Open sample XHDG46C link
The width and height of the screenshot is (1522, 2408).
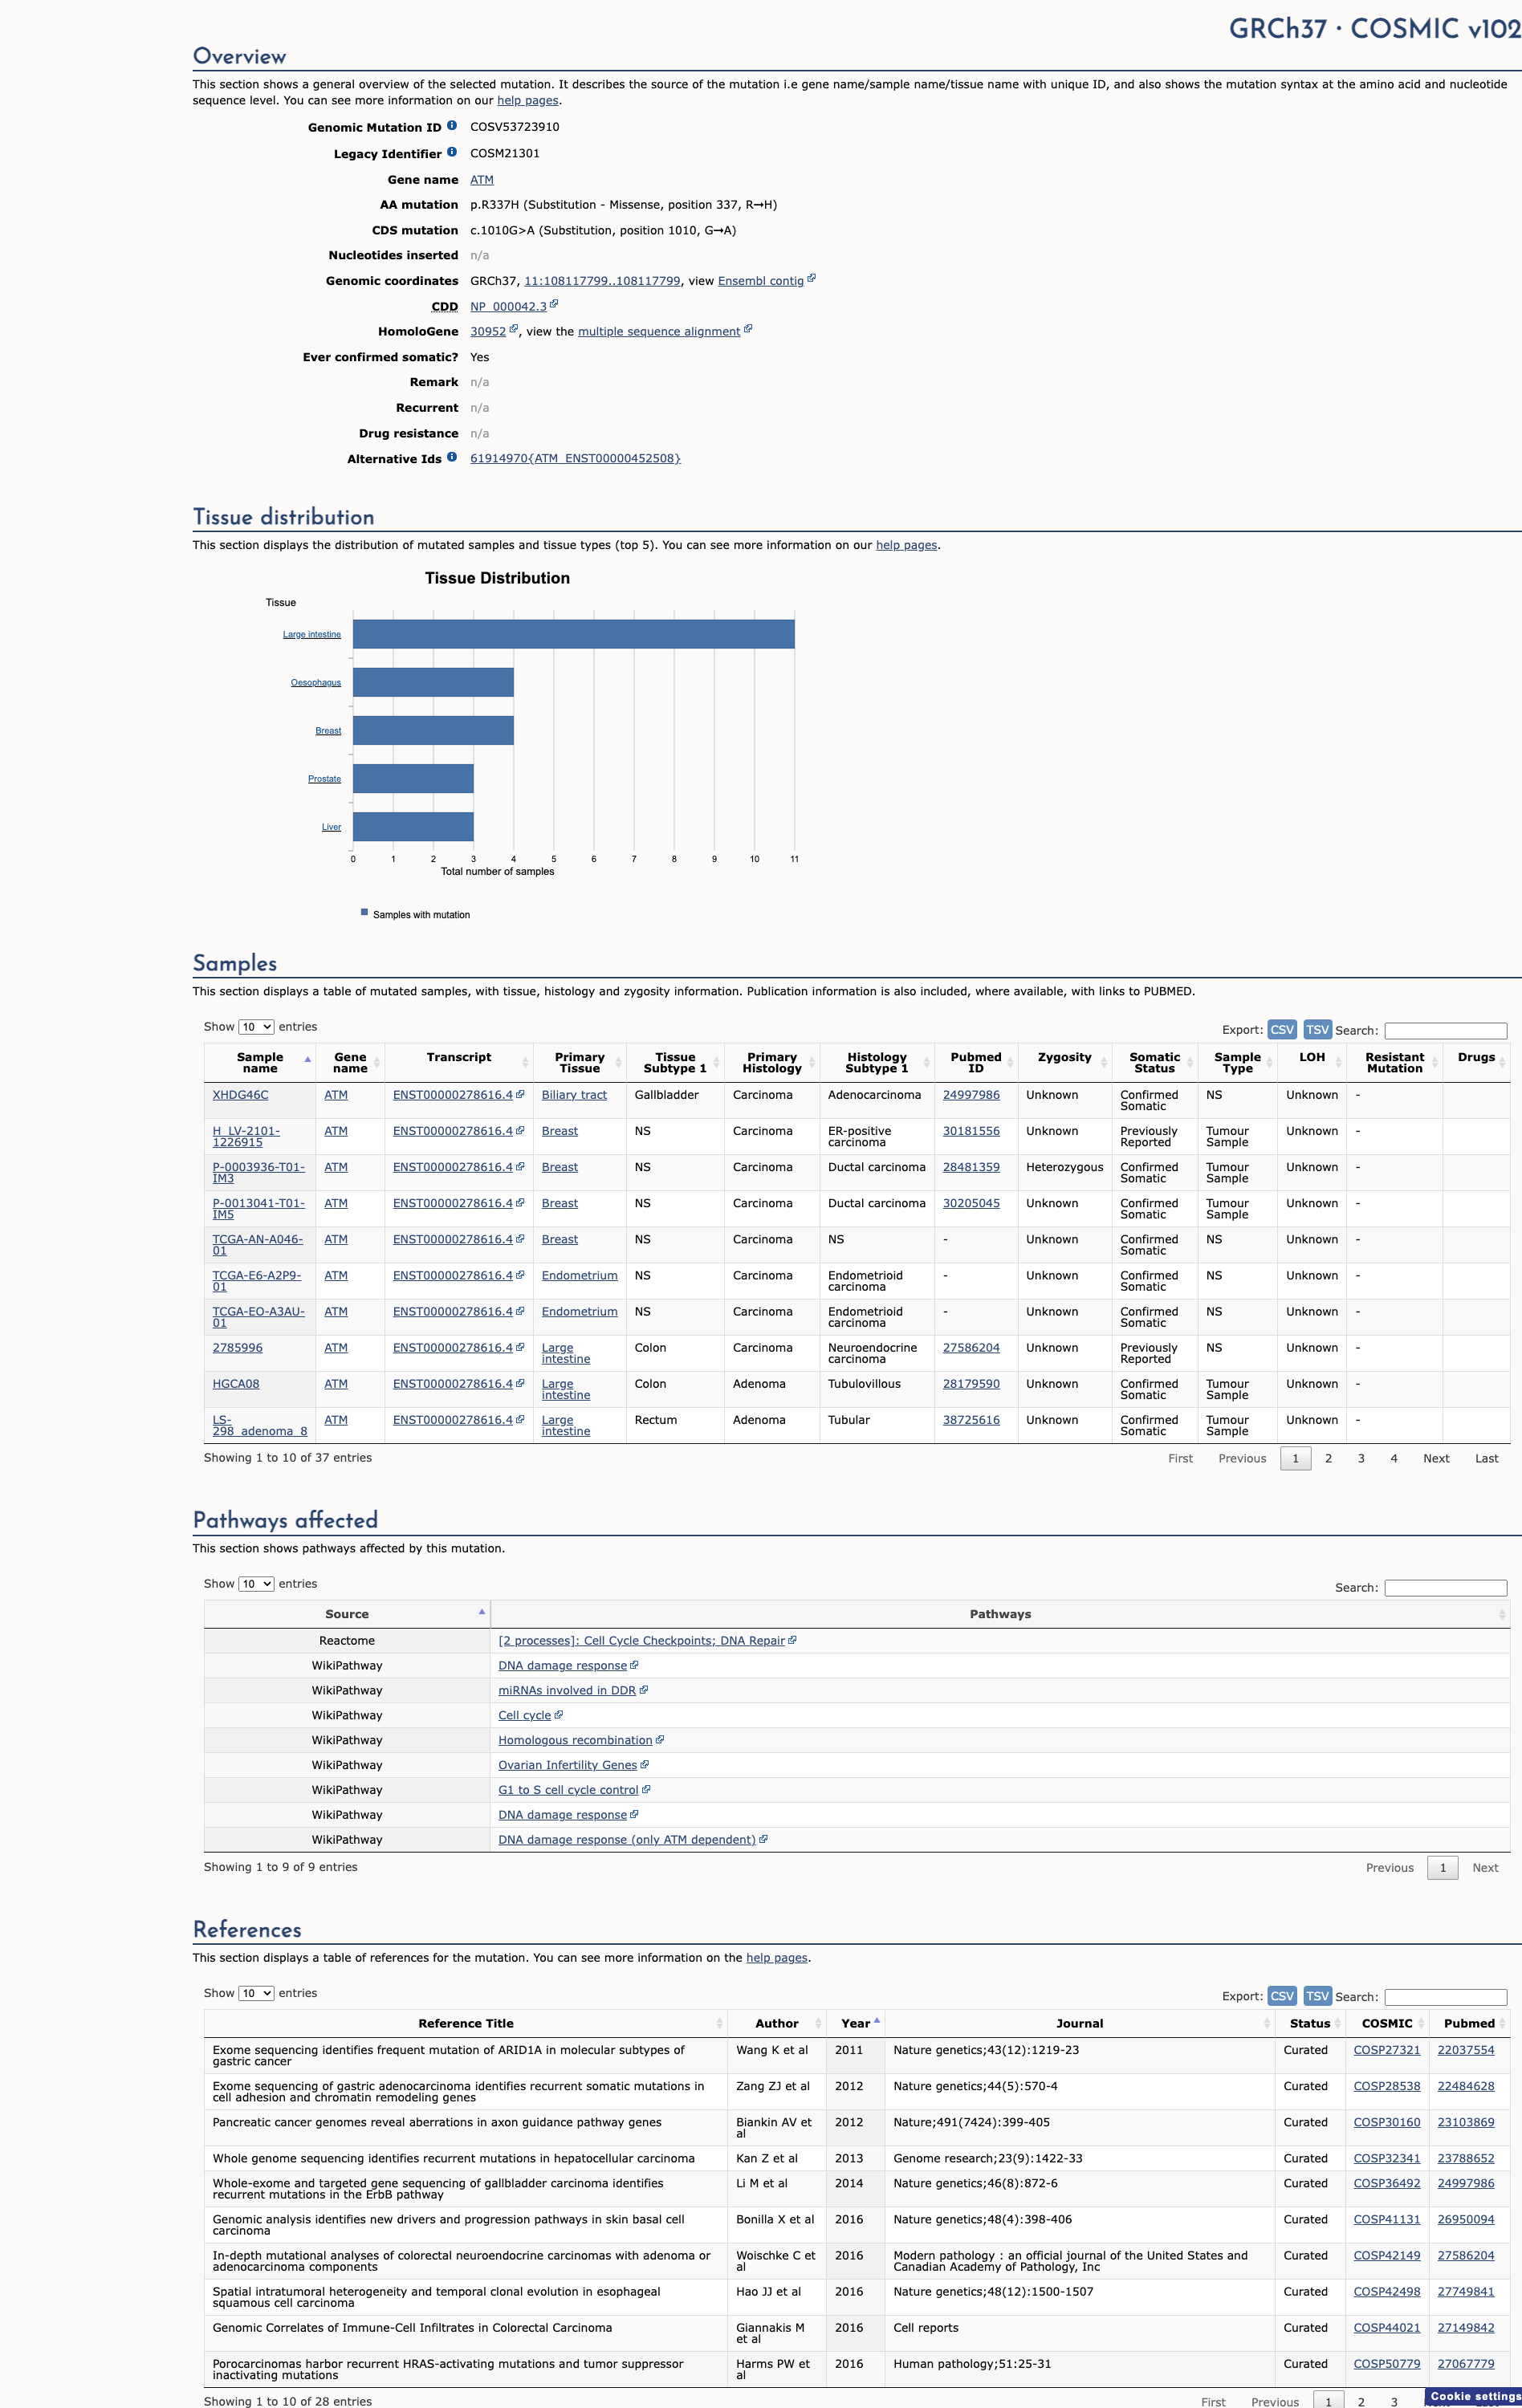point(240,1095)
